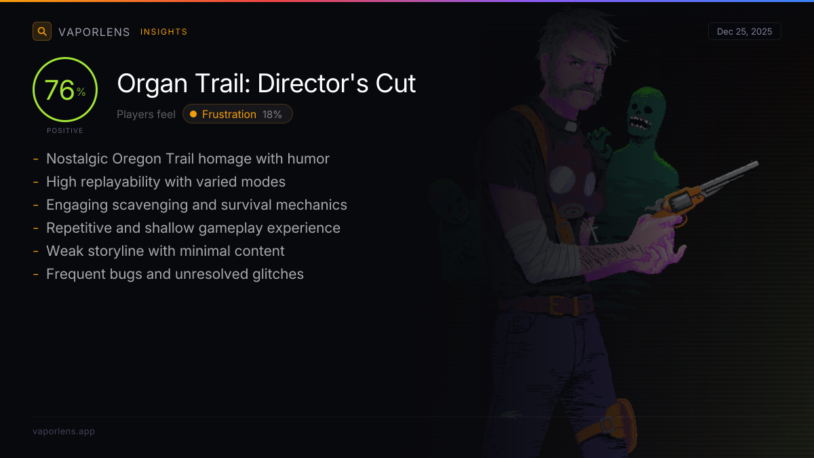The image size is (814, 458).
Task: Click the "Players feel" label
Action: click(x=146, y=114)
